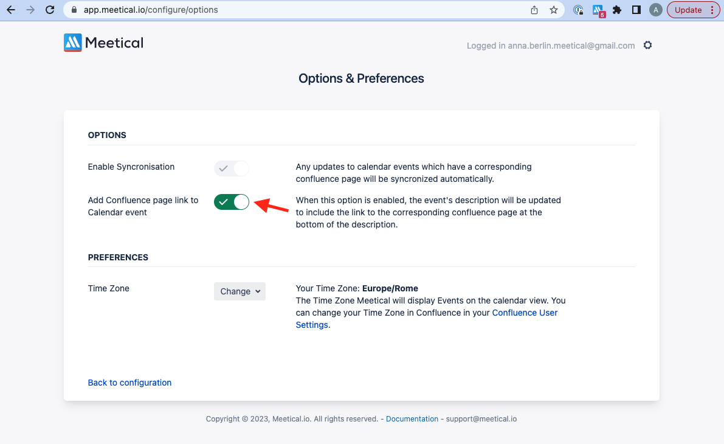
Task: Open the Documentation footer link
Action: click(412, 418)
